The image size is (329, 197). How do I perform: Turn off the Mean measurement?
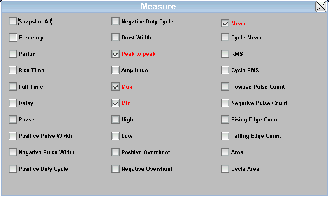click(225, 23)
